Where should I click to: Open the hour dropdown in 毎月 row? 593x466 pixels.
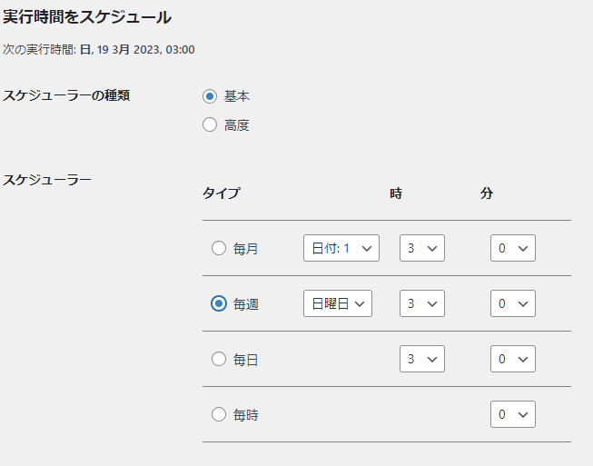(x=422, y=248)
